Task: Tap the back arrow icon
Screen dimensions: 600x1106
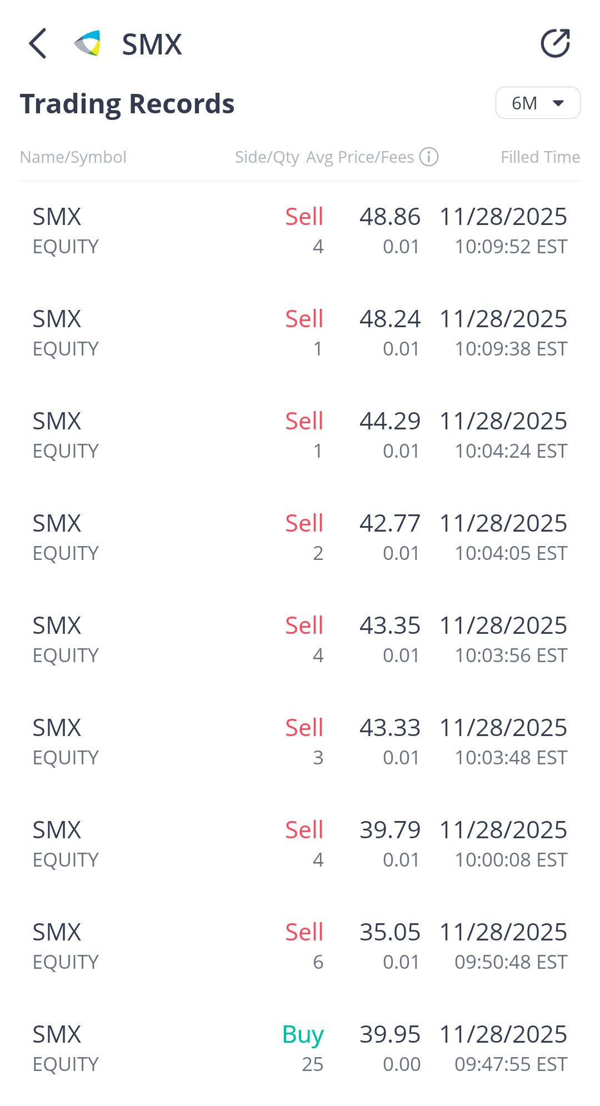Action: coord(38,43)
